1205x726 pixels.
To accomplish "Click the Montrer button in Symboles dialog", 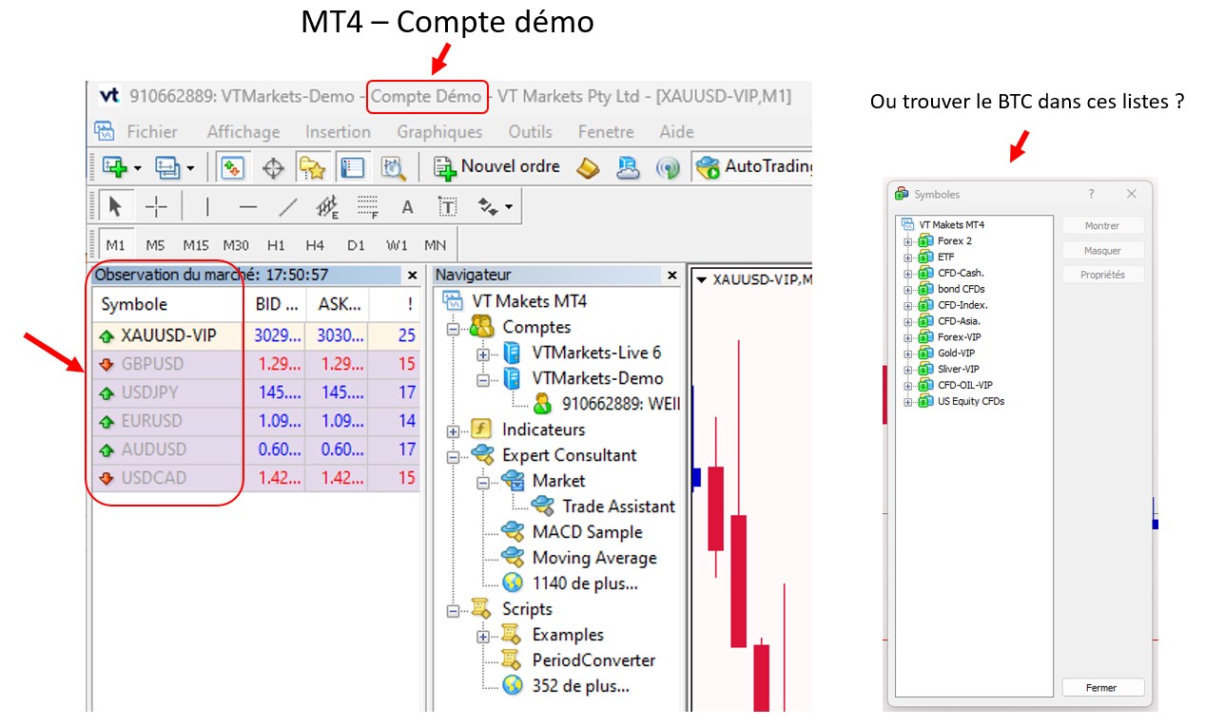I will (1103, 226).
